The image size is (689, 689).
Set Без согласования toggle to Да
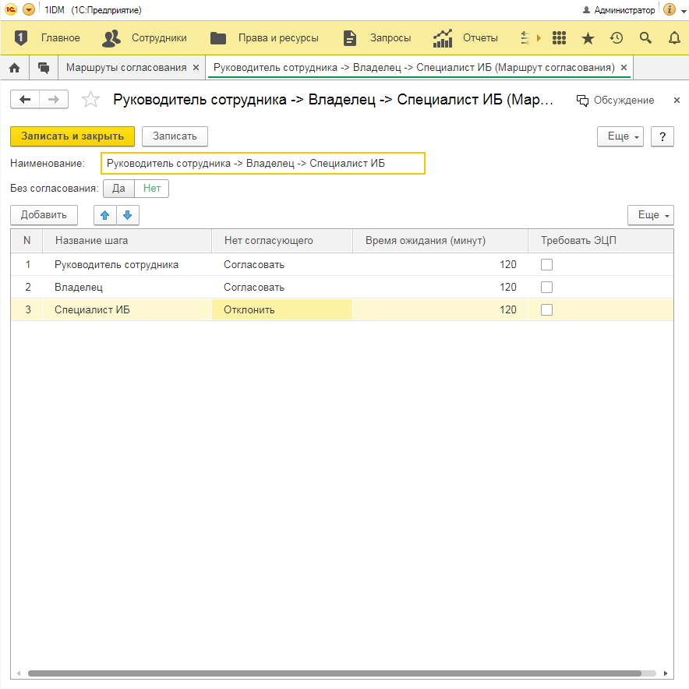118,189
